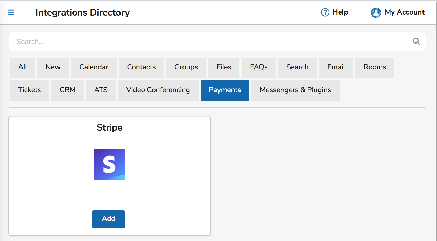Open the Help link text
Screen dimensions: 437x241
click(x=340, y=12)
